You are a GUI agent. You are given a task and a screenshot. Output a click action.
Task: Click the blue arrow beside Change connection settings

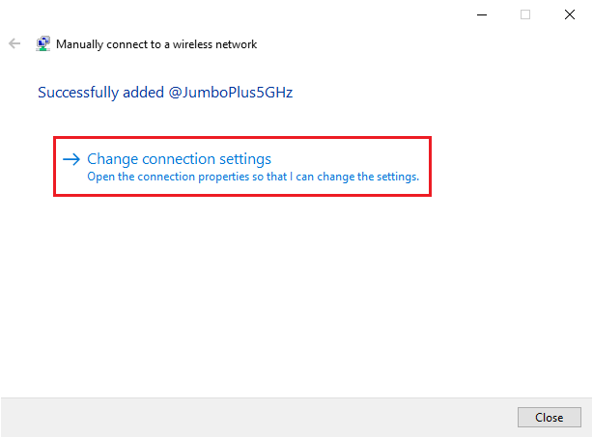click(71, 159)
